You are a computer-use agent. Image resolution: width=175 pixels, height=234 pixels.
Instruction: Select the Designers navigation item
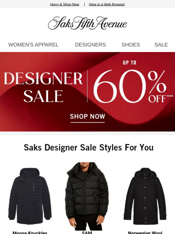[x=91, y=45]
